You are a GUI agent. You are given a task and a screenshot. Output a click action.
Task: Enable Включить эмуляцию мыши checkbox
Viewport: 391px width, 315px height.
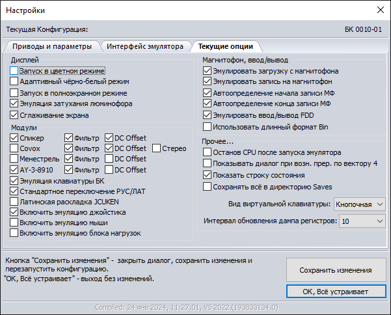coord(14,223)
